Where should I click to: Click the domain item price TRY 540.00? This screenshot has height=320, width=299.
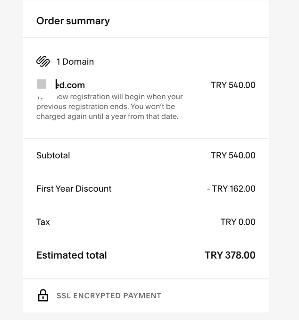pyautogui.click(x=233, y=85)
